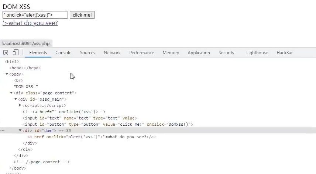Open the Application tab

(199, 53)
